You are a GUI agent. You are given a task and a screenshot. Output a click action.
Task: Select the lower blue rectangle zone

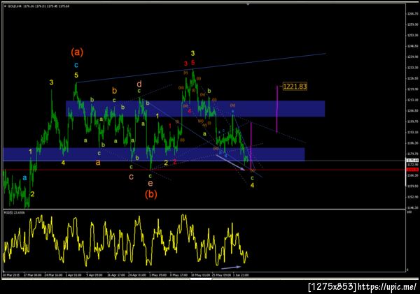pos(154,154)
